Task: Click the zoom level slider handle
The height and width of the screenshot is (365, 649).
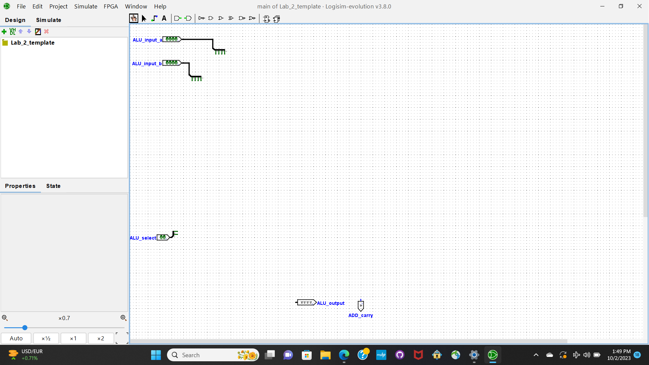Action: pyautogui.click(x=25, y=327)
